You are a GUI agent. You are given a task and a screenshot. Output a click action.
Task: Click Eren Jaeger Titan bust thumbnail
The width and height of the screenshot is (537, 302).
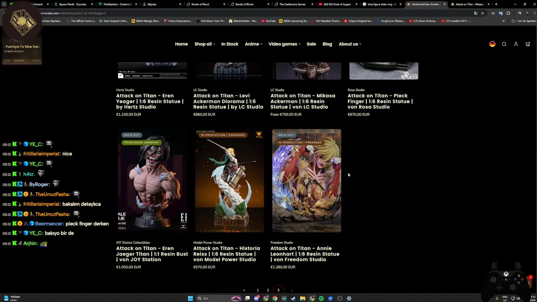[152, 181]
